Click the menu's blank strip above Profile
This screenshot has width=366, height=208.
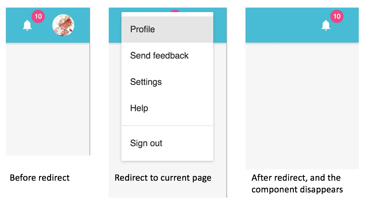tap(167, 14)
